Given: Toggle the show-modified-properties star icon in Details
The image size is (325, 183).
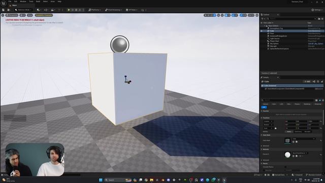Looking at the screenshot, I should pos(320,100).
